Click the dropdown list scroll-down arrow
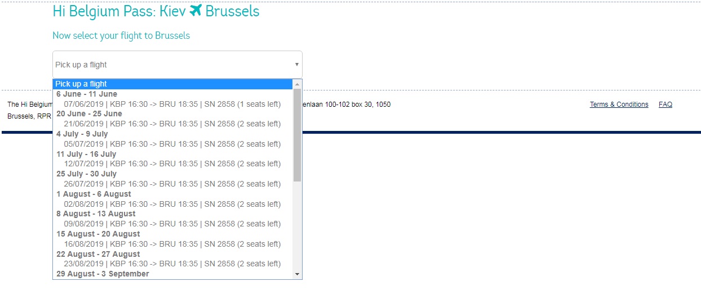701x295 pixels. point(298,274)
